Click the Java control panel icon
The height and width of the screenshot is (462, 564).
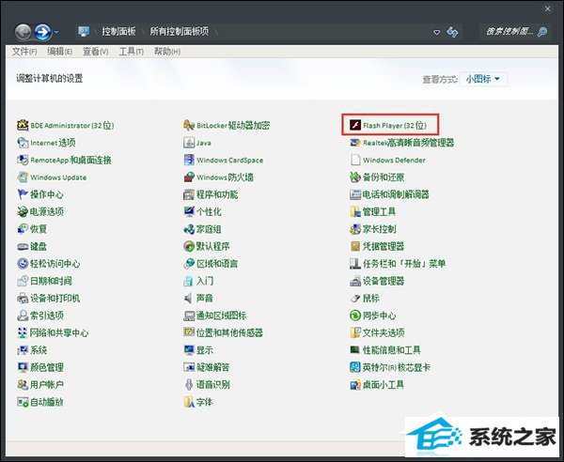(189, 143)
